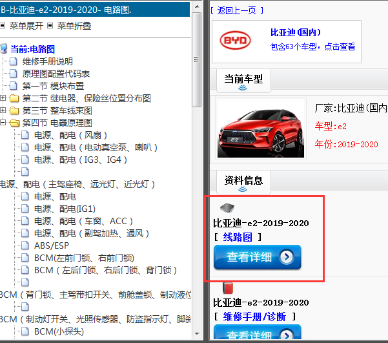Open 比亚迪(国内) brand link
Image resolution: width=388 pixels, height=343 pixels.
296,32
